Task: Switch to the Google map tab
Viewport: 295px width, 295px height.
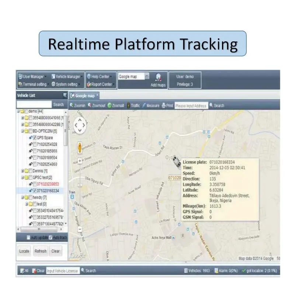Action: (85, 96)
